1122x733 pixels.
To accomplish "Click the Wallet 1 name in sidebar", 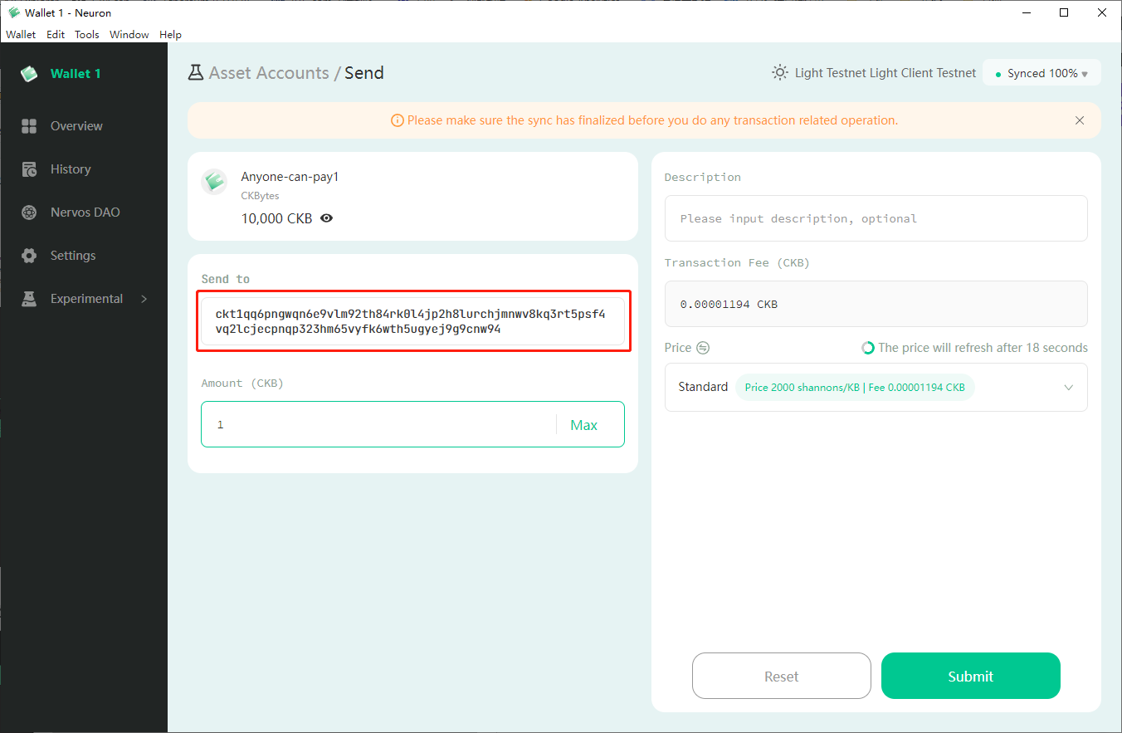I will (x=76, y=74).
